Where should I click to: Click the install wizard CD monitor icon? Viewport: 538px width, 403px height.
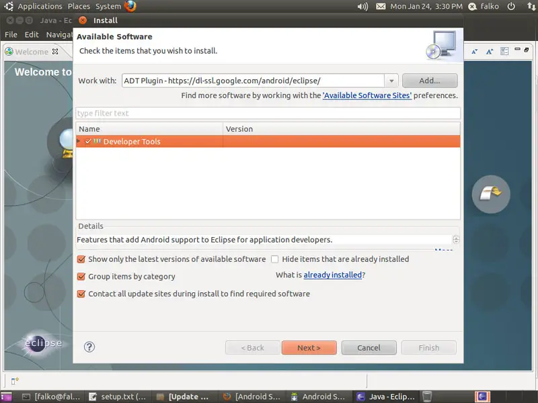(442, 45)
